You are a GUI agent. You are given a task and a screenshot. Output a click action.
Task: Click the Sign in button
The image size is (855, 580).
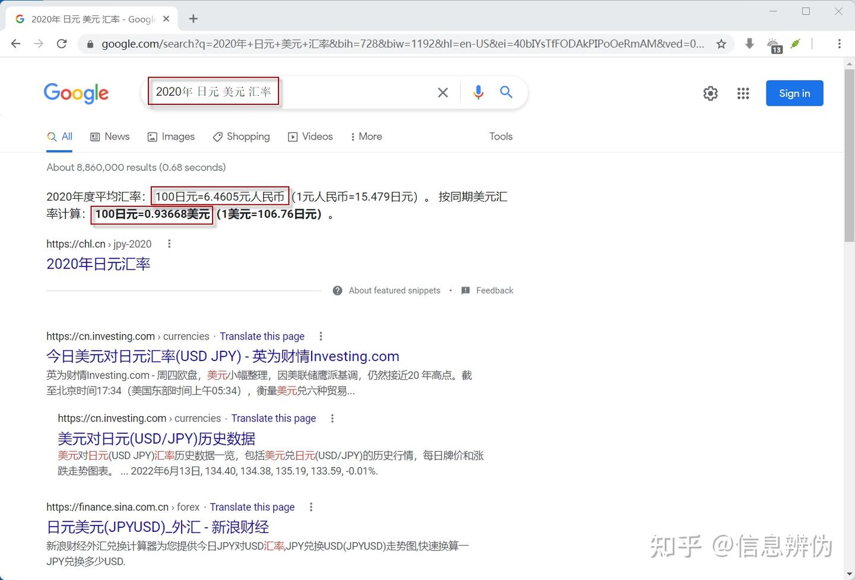coord(794,93)
